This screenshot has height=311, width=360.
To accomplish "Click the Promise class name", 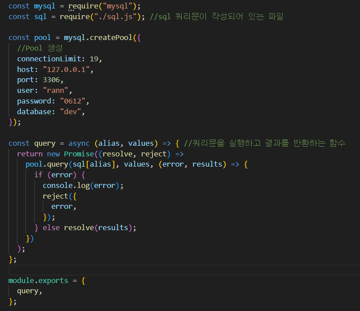I will pos(79,154).
